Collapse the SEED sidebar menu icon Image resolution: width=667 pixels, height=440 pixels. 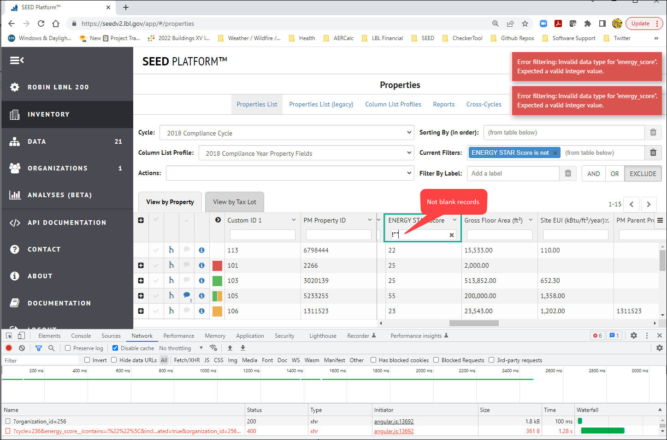tap(17, 60)
